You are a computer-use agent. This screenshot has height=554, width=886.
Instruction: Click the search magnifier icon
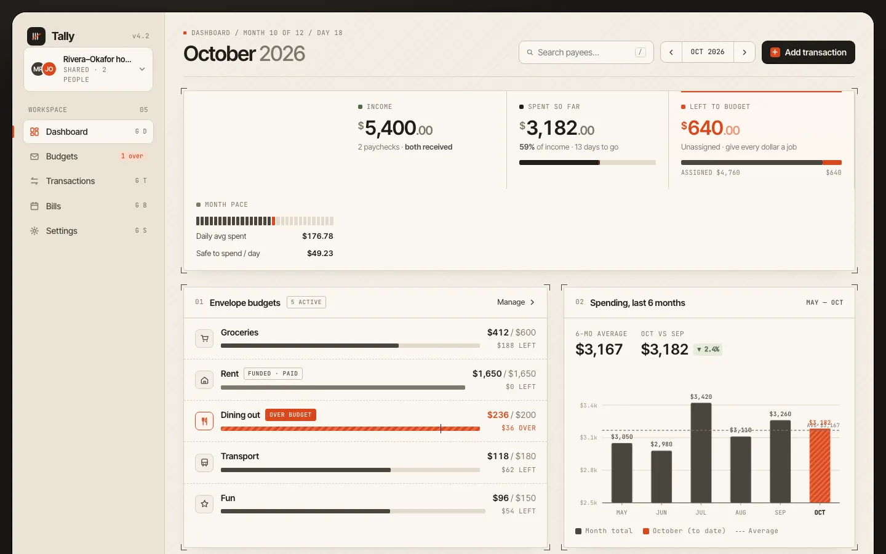530,52
